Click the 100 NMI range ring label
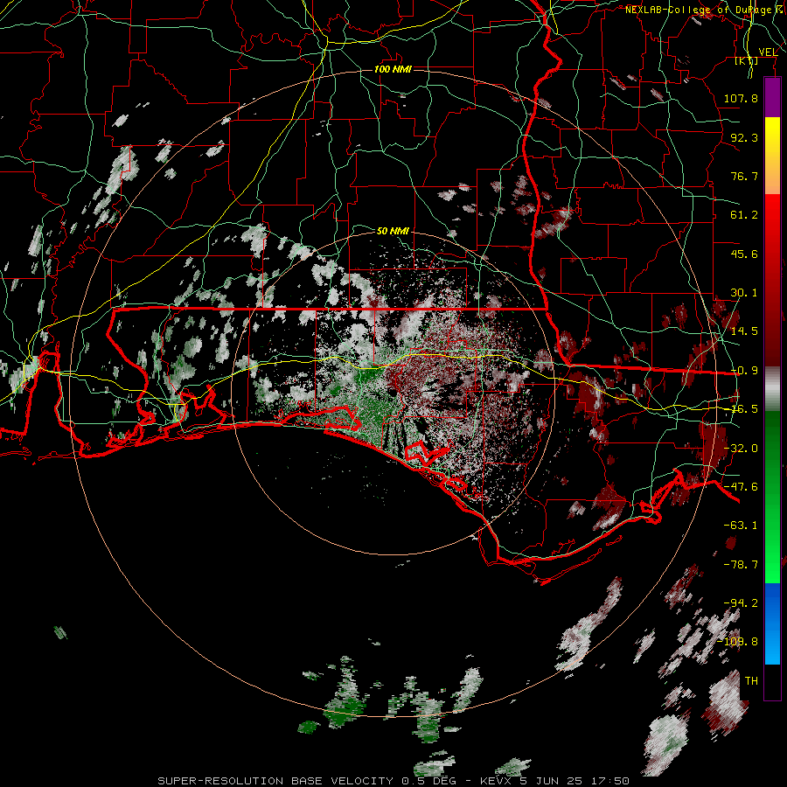Screen dimensions: 787x787 (x=393, y=69)
